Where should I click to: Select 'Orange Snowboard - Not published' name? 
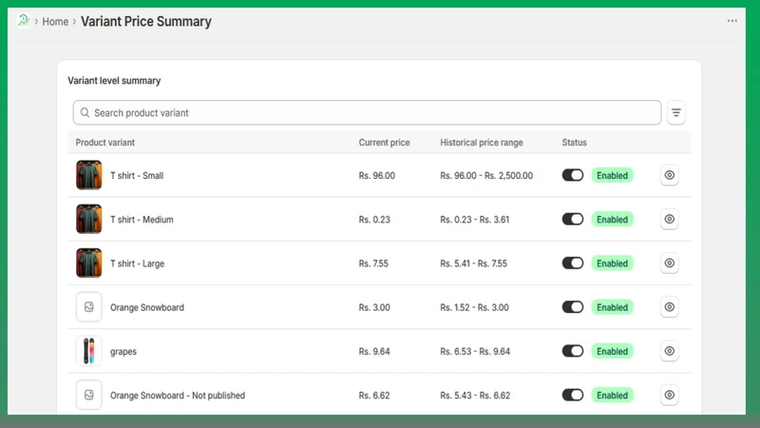(178, 395)
